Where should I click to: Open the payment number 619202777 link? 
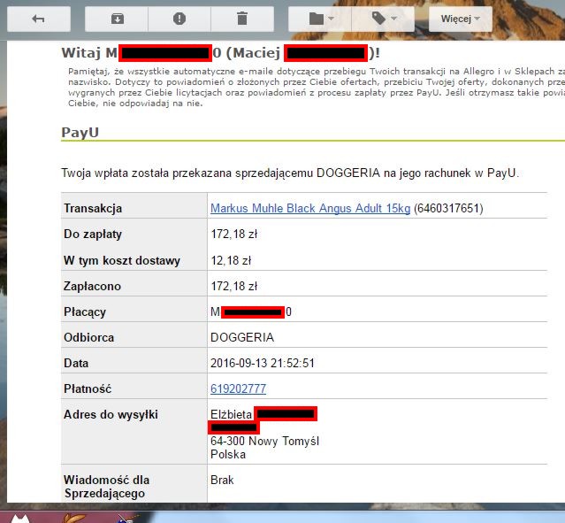(238, 388)
